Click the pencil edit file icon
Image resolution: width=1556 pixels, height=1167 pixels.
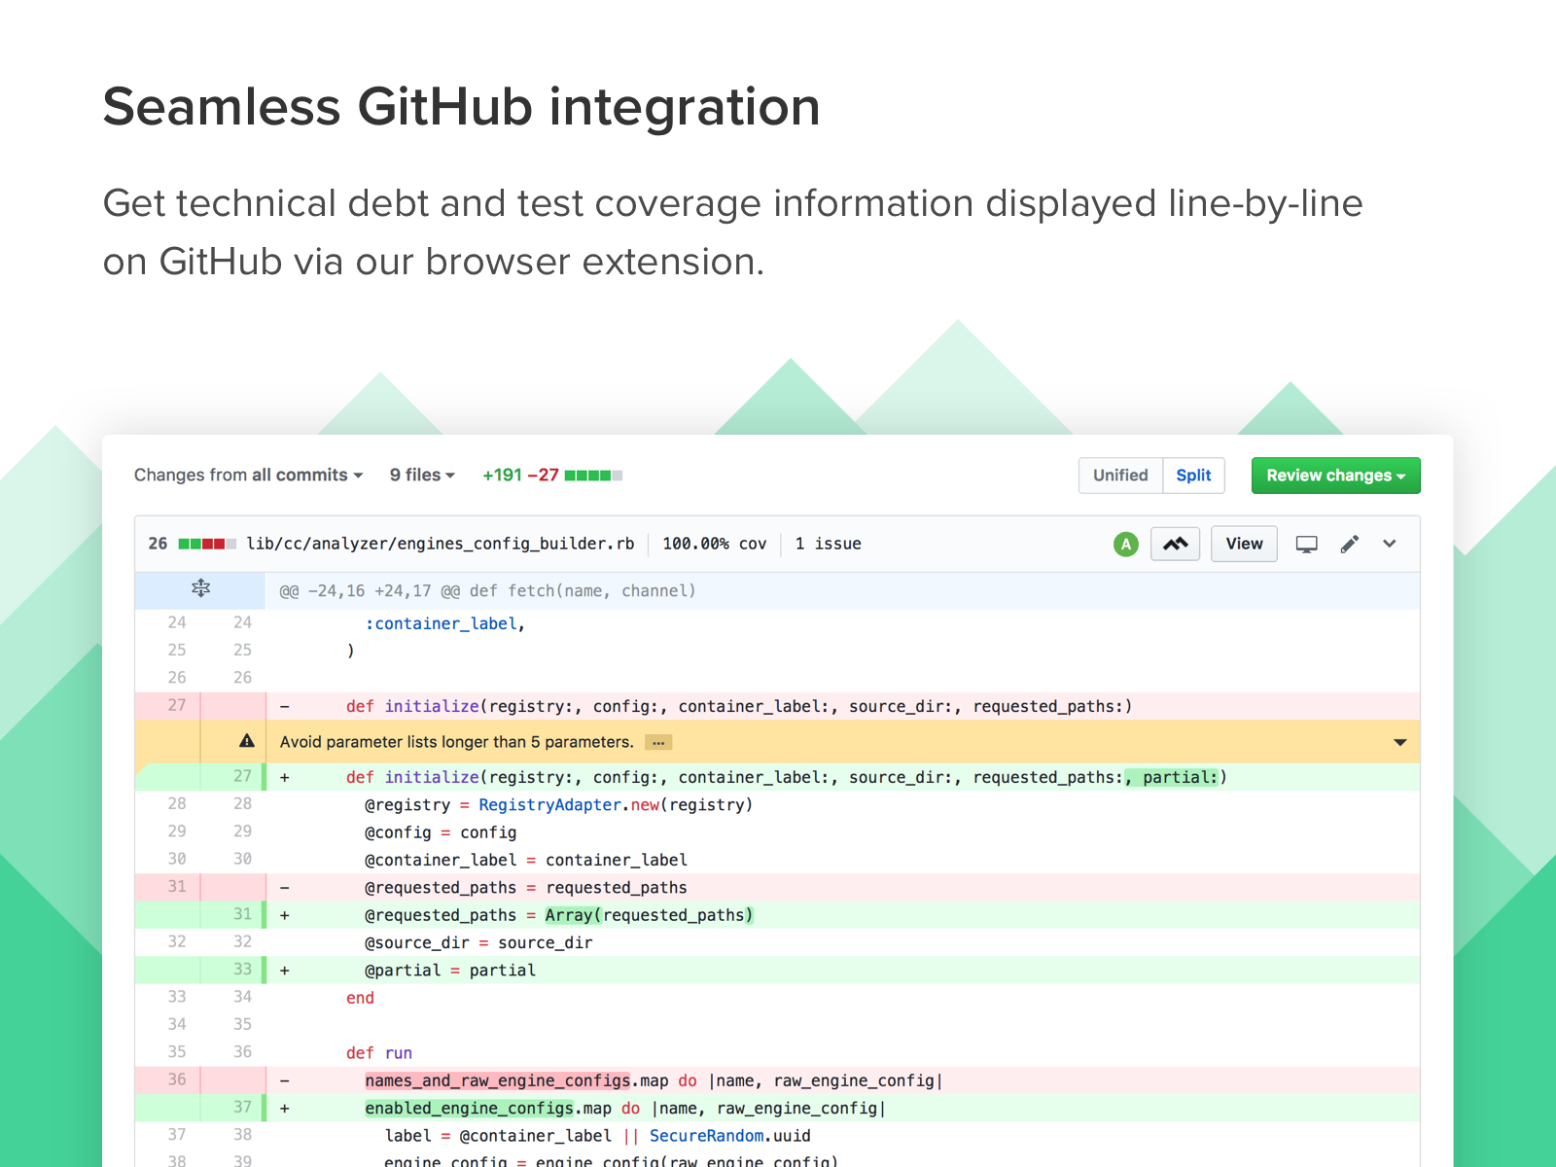click(1349, 545)
